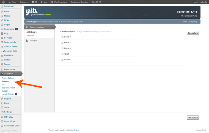This screenshot has height=133, width=209.
Task: Open the documentation link
Action: coord(52,22)
